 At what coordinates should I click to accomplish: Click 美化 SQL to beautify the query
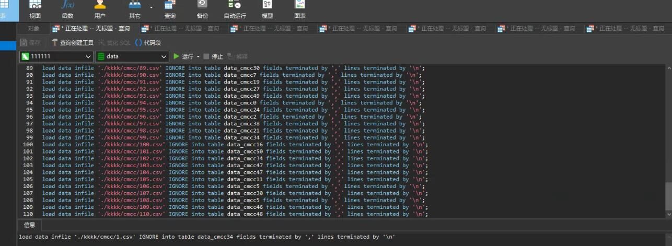point(114,43)
